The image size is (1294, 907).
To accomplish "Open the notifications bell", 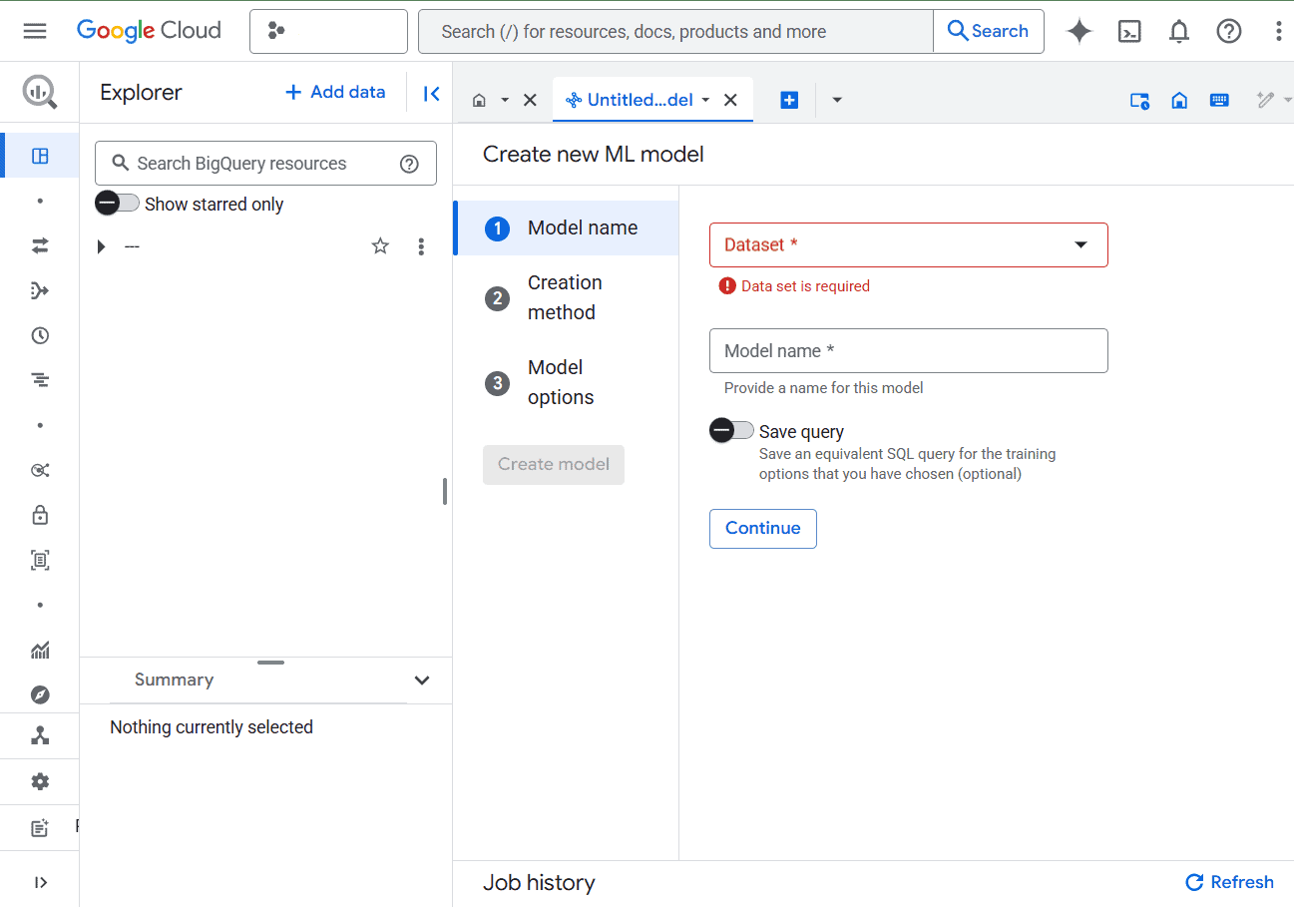I will tap(1179, 31).
